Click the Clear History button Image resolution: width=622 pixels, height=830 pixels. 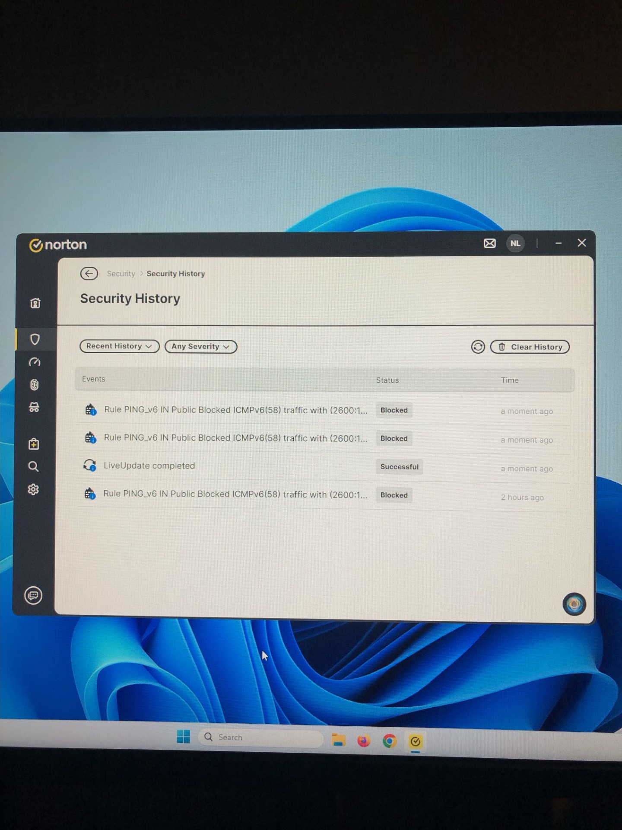(530, 347)
